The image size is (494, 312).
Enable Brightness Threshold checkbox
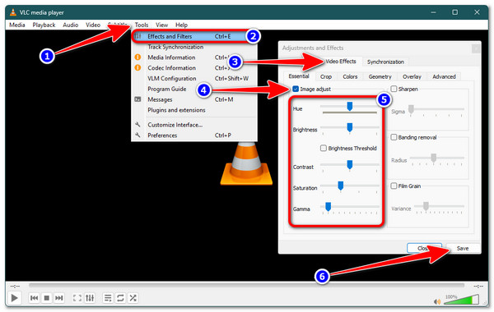click(324, 148)
